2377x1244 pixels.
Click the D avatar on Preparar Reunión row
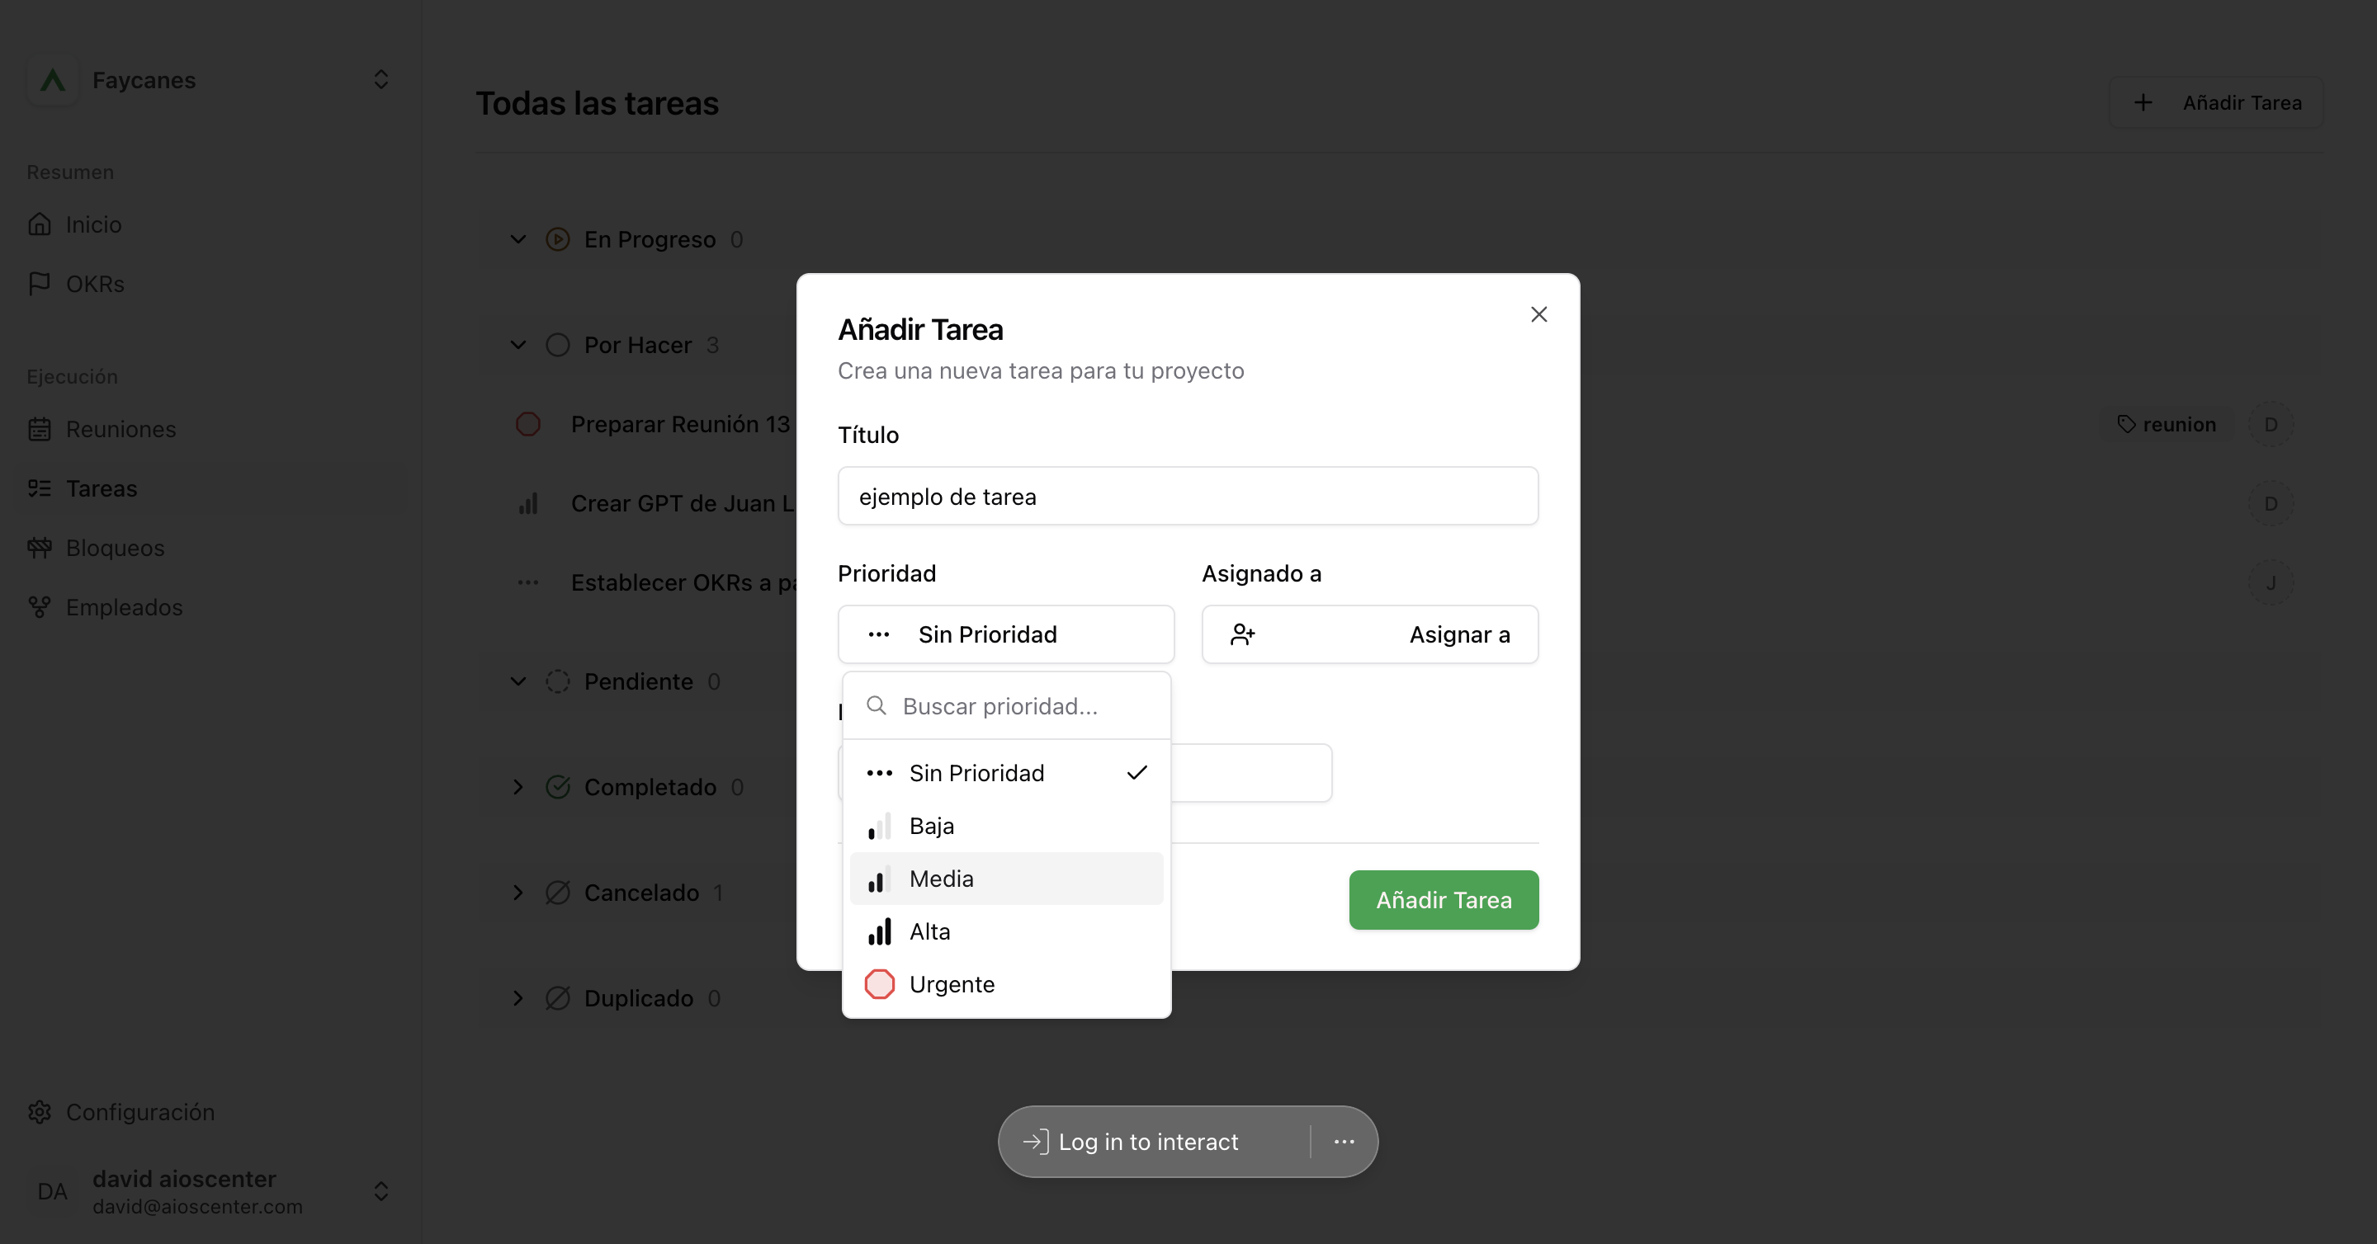point(2271,424)
